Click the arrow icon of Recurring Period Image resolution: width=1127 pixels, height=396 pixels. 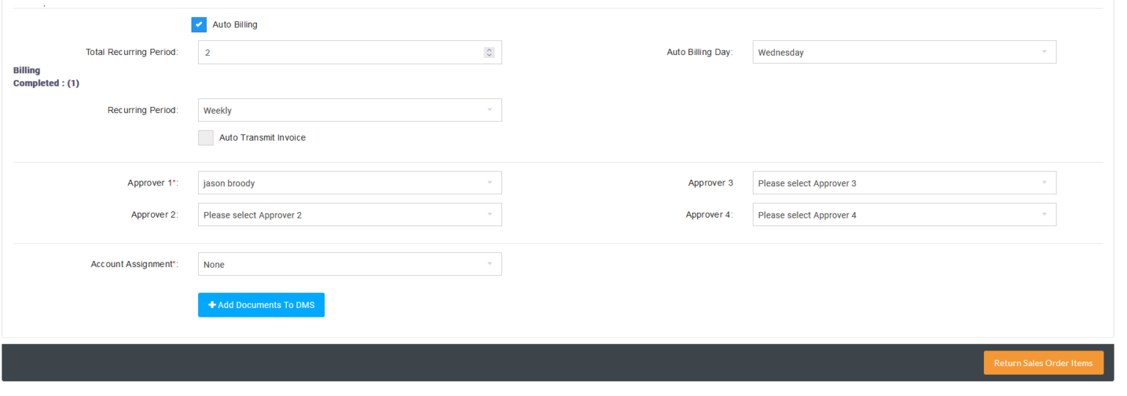pyautogui.click(x=489, y=110)
